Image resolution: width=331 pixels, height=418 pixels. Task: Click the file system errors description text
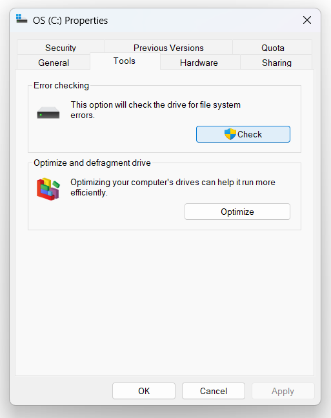click(155, 110)
